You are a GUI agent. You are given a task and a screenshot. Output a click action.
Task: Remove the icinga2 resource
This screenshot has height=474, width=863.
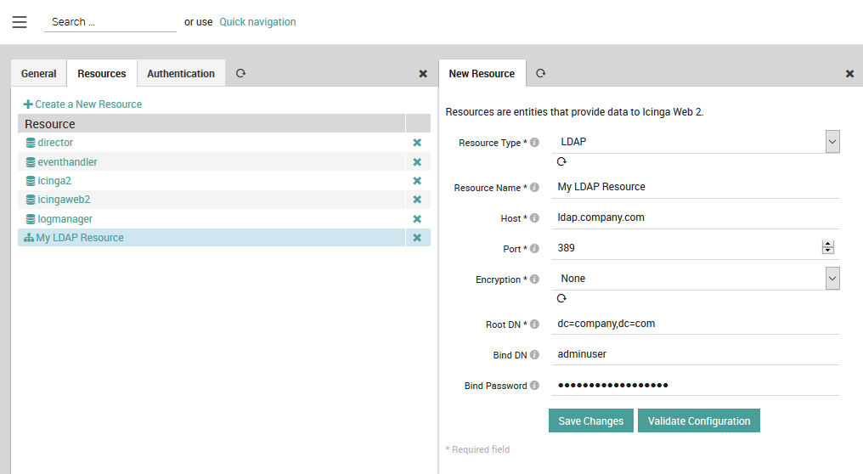pyautogui.click(x=417, y=181)
